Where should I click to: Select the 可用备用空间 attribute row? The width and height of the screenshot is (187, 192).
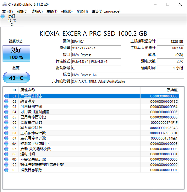point(91,107)
